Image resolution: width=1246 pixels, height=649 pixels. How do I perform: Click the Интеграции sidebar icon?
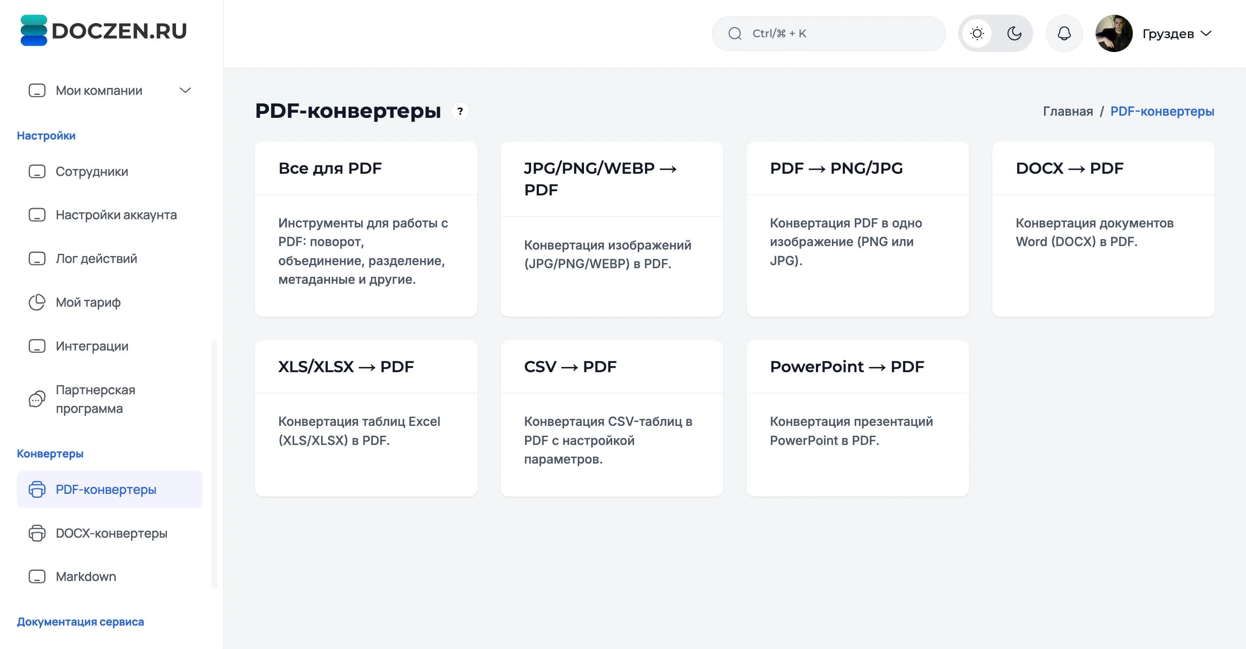click(x=37, y=346)
